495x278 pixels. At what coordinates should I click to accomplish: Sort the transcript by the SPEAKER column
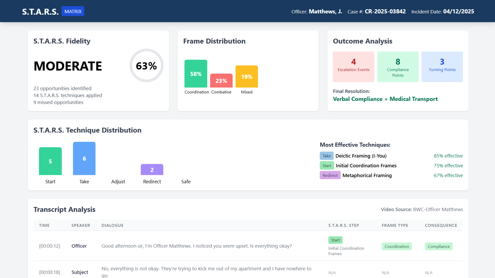point(81,225)
